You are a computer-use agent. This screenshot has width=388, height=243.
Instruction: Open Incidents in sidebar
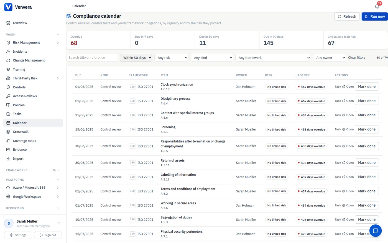pyautogui.click(x=33, y=52)
